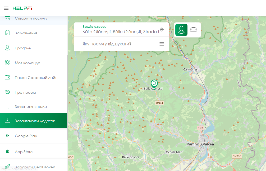Screen dimensions: 266x171
Task: Click the handshake icon for Про проект
Action: click(7, 92)
